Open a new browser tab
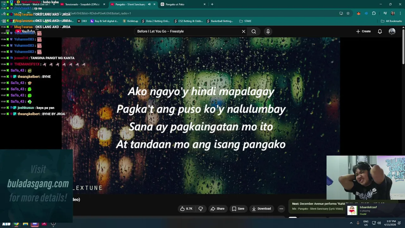Viewport: 405px width, 228px height. click(212, 4)
